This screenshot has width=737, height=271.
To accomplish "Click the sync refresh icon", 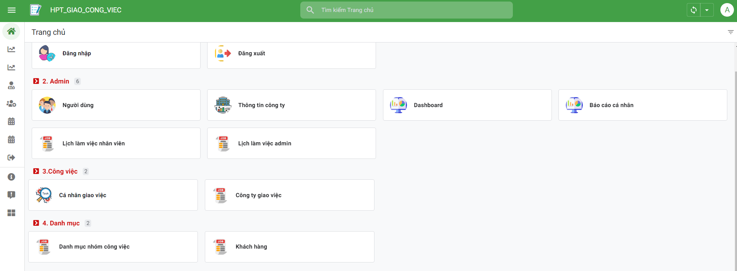I will point(693,10).
